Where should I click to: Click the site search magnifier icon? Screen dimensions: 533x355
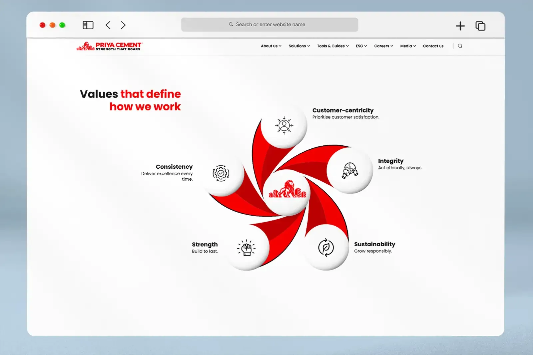click(x=460, y=46)
